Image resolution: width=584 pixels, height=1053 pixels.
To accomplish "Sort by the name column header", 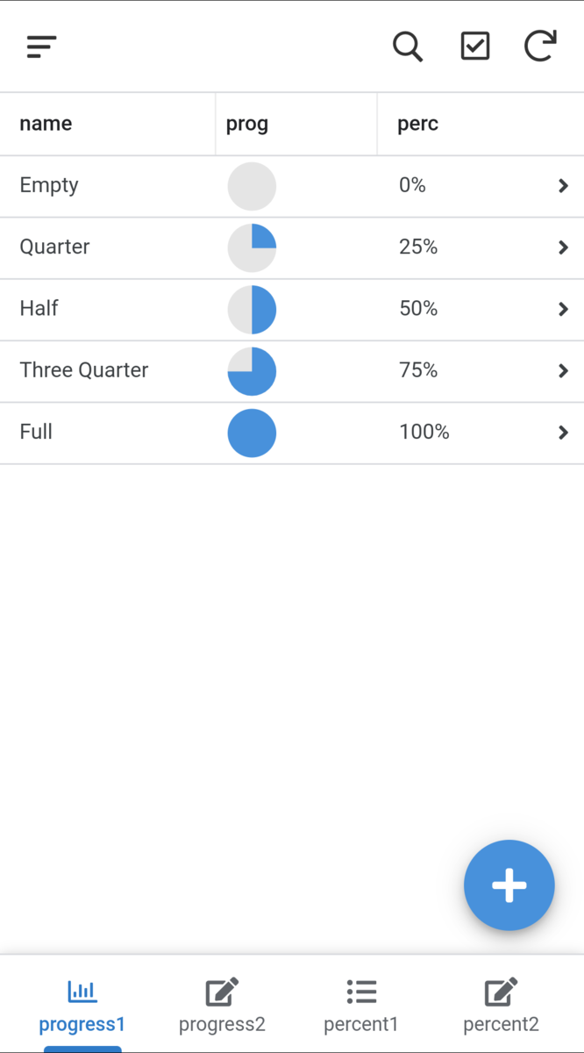I will 45,123.
